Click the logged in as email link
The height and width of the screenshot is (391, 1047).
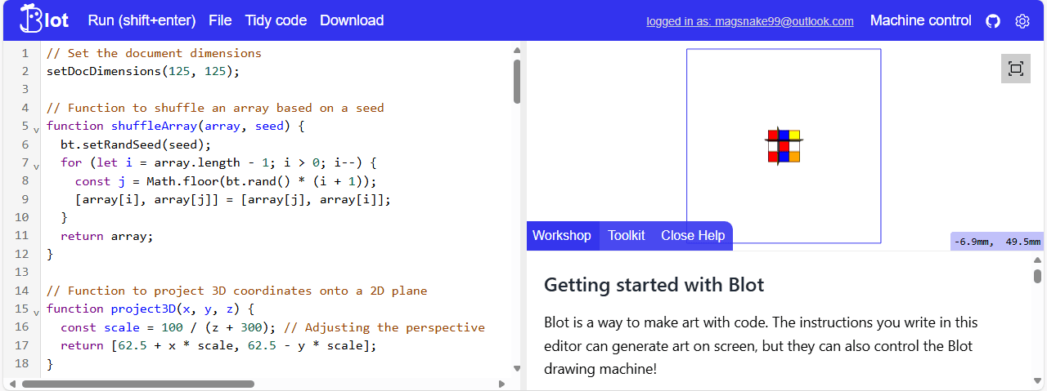point(749,21)
